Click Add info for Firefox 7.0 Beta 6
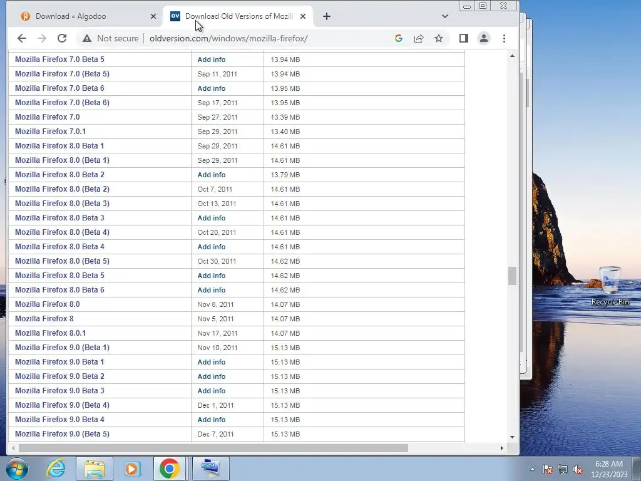Screen dimensions: 641x481 (212, 88)
